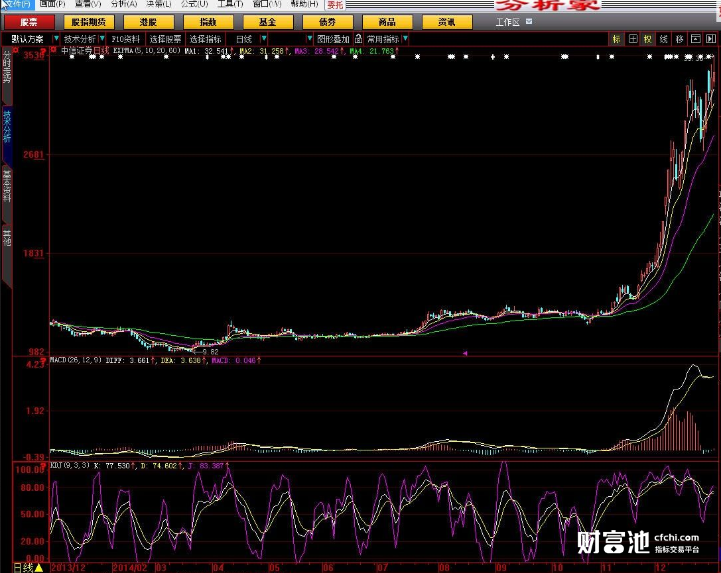The image size is (721, 573).
Task: Click the KDJ(9,3,3) indicator label
Action: tap(70, 465)
